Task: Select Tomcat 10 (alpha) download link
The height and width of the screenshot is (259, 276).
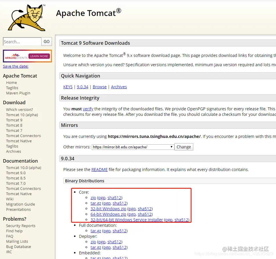Action: coord(22,115)
